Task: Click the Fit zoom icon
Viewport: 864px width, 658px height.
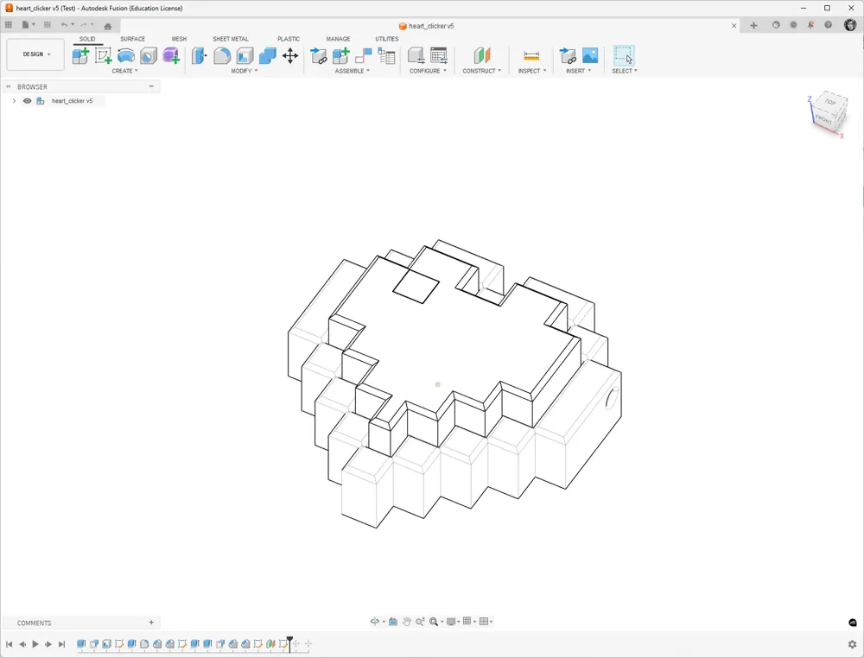Action: (434, 621)
